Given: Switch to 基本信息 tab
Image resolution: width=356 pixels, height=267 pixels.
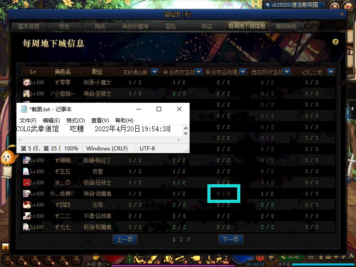Looking at the screenshot, I should pos(28,26).
